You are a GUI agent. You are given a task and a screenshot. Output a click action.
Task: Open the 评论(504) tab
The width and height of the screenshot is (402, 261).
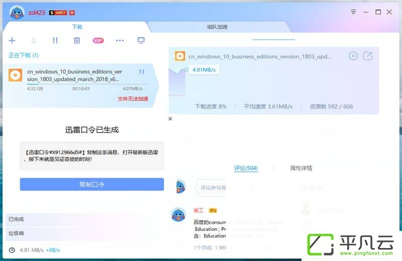(246, 168)
